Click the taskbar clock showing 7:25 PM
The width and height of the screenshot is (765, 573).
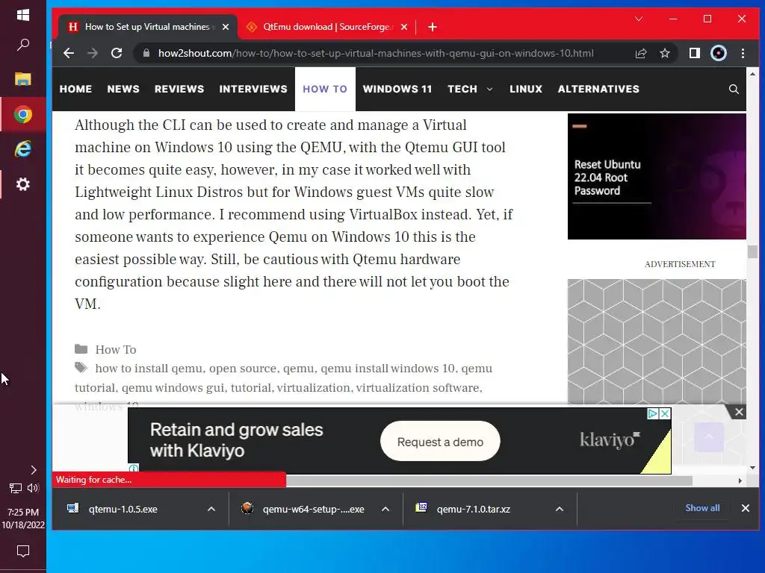point(23,519)
